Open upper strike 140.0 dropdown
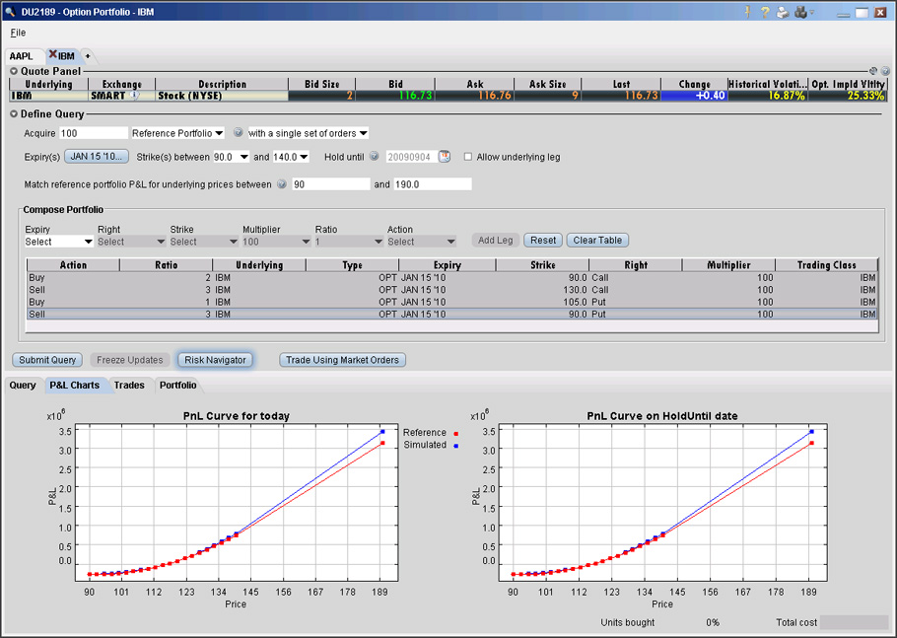The image size is (897, 638). point(291,157)
